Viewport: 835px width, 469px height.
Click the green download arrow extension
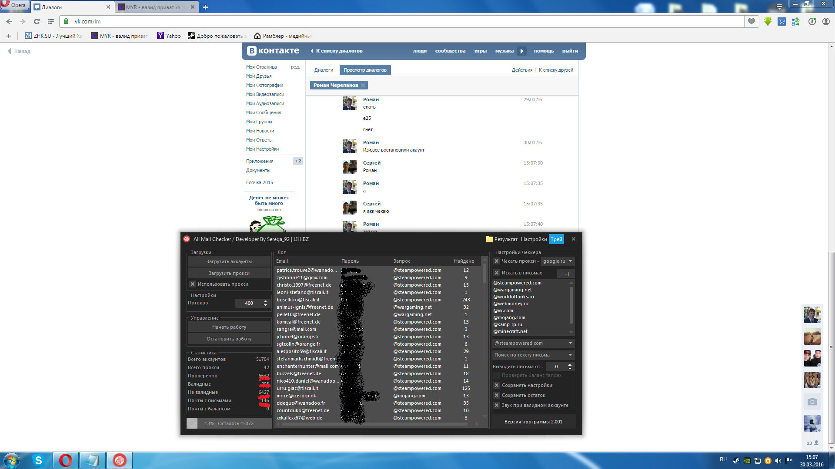tap(768, 21)
